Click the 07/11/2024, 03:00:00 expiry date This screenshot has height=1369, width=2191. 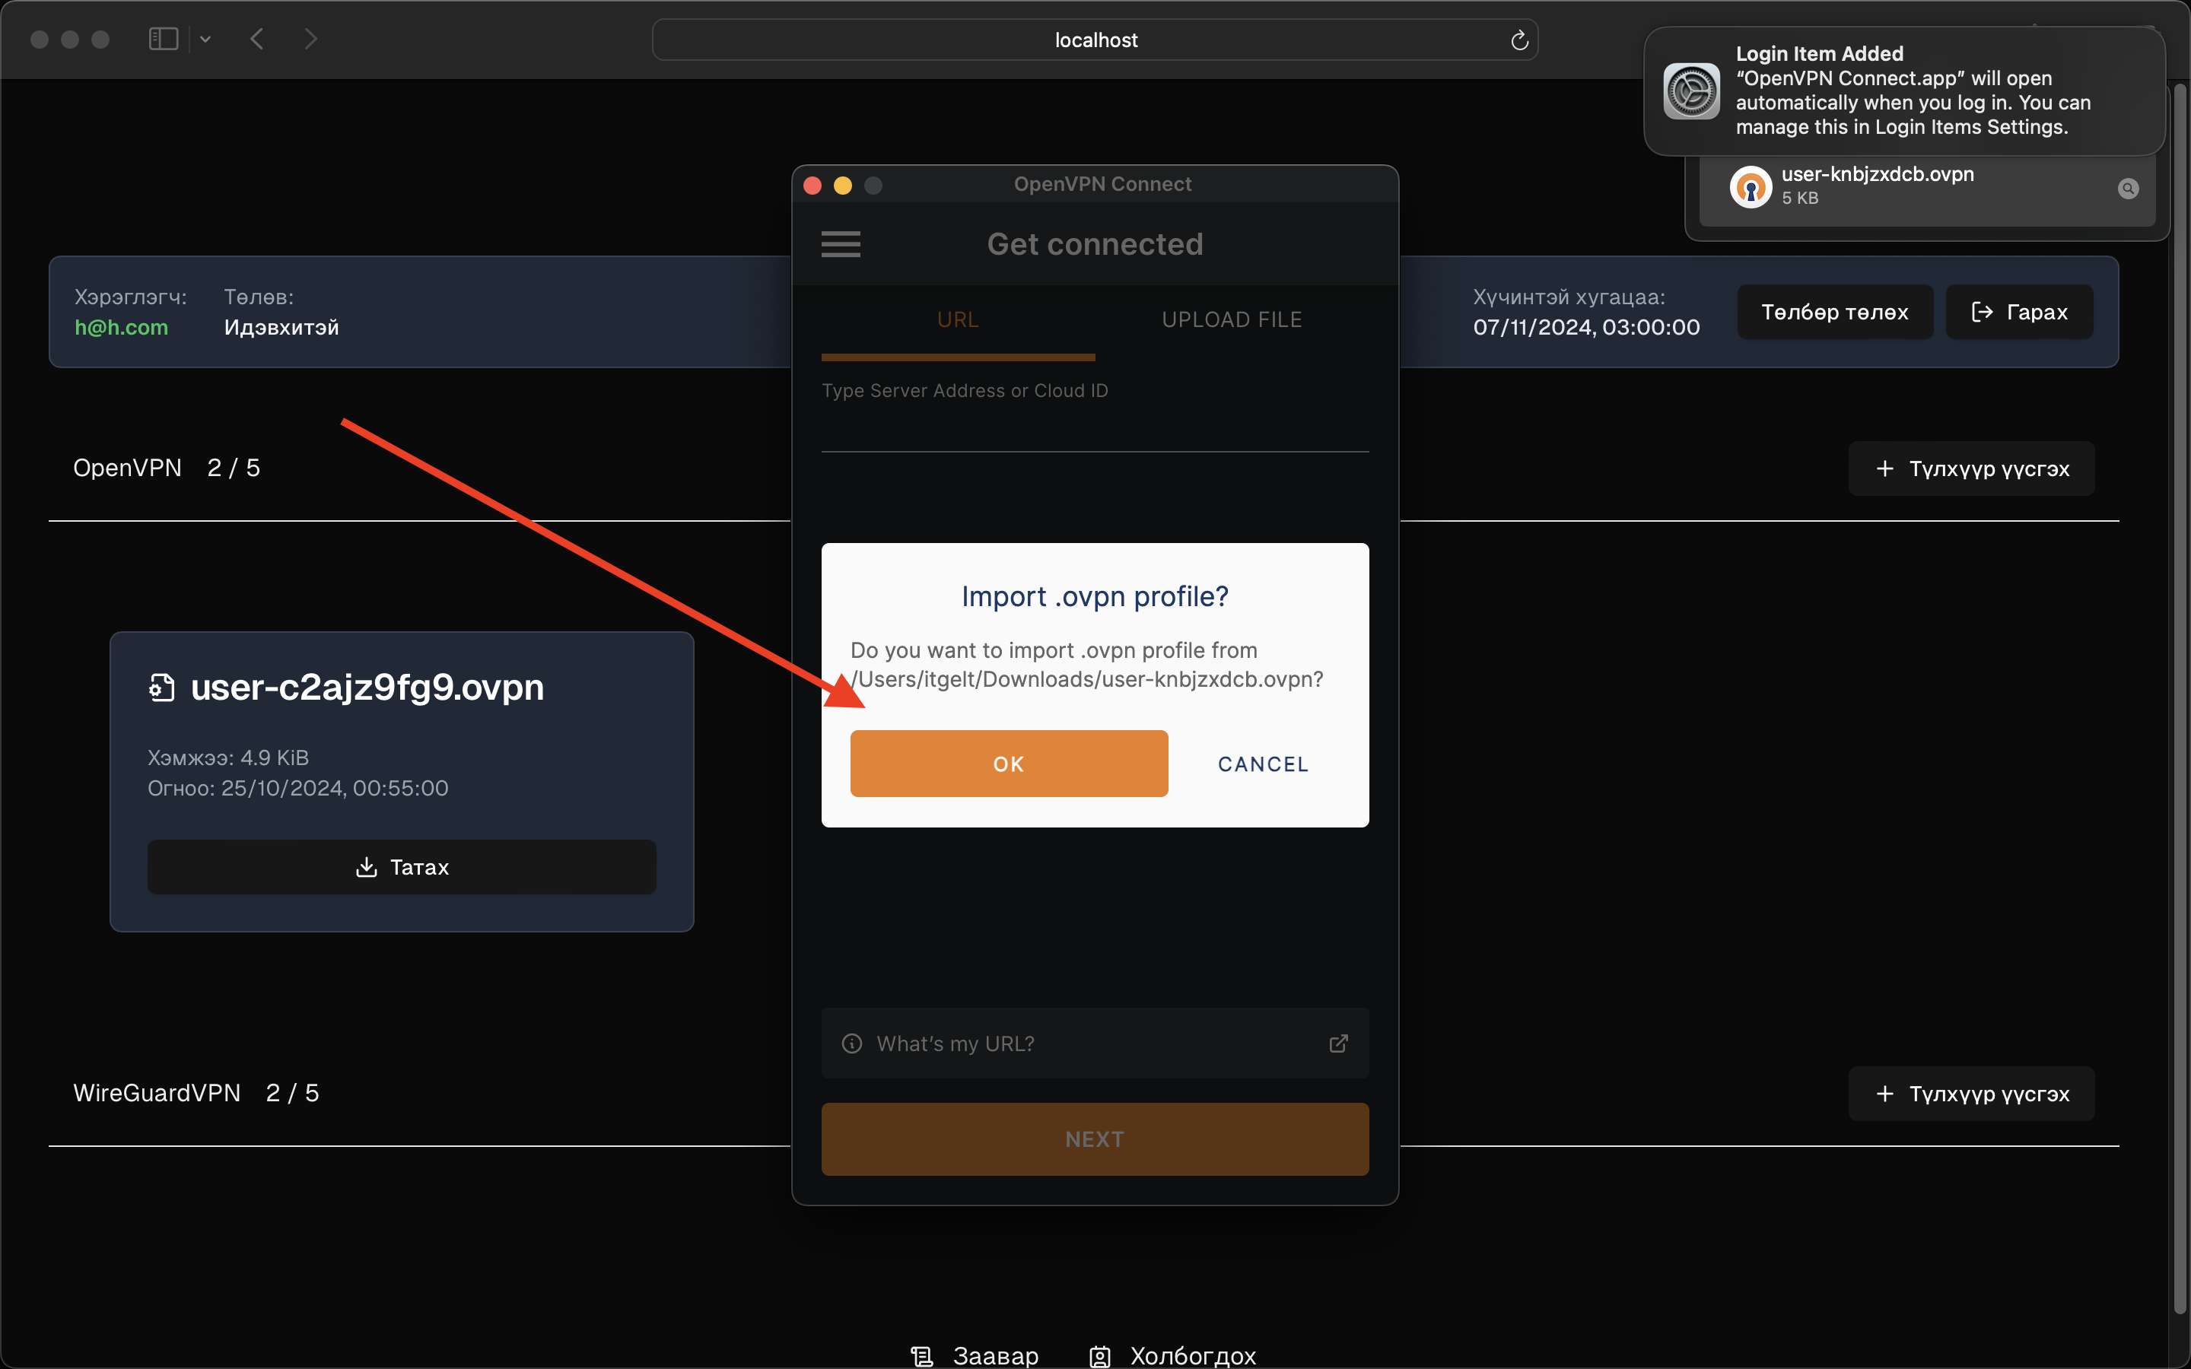pos(1586,327)
